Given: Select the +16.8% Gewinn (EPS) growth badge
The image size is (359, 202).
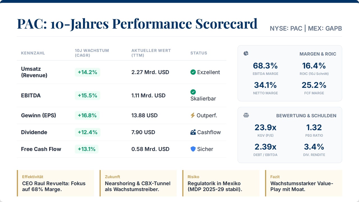Looking at the screenshot, I should click(87, 115).
